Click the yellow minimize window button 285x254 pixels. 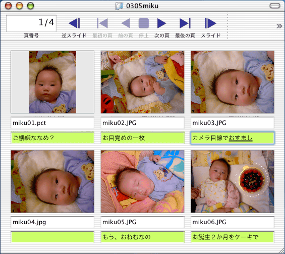point(20,6)
